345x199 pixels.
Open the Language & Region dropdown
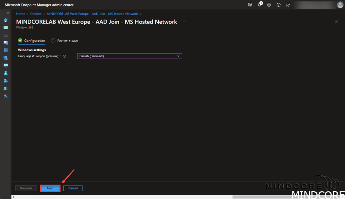(130, 56)
